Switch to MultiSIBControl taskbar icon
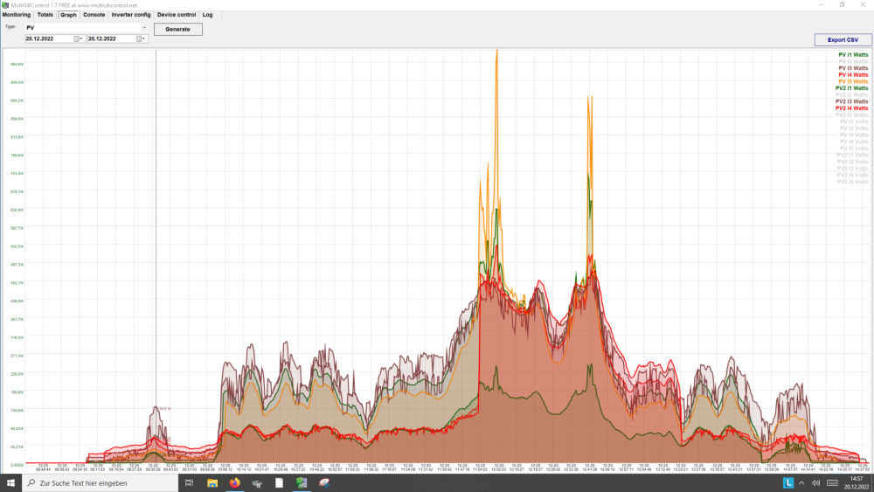This screenshot has height=492, width=874. pos(302,483)
